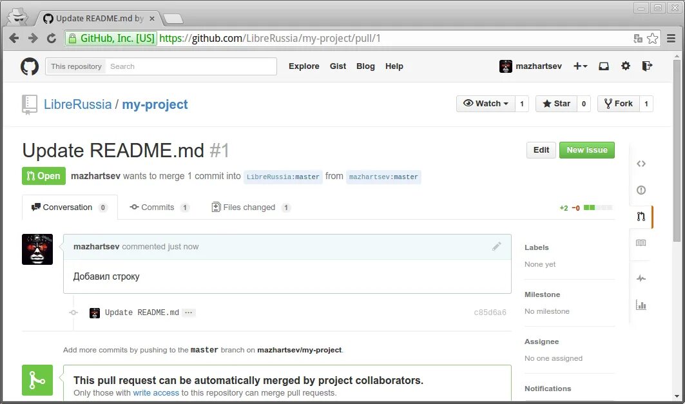Click mazhartsev username in header
This screenshot has height=404, width=685.
(539, 66)
